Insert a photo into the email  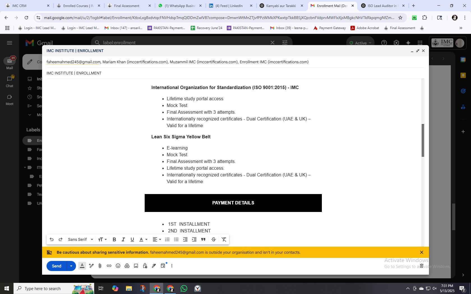click(x=136, y=266)
